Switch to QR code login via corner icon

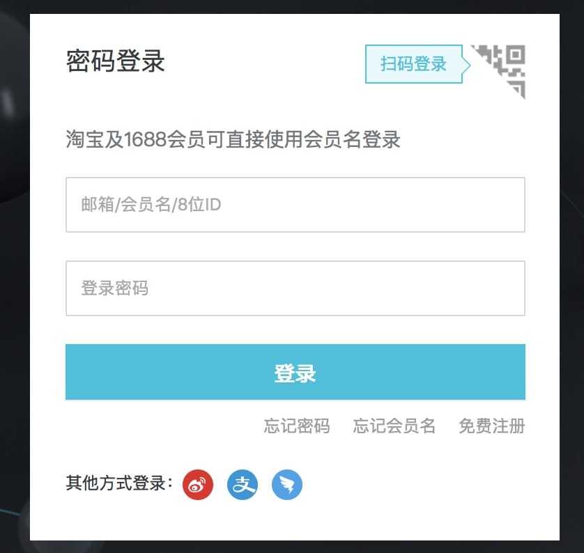pos(502,69)
